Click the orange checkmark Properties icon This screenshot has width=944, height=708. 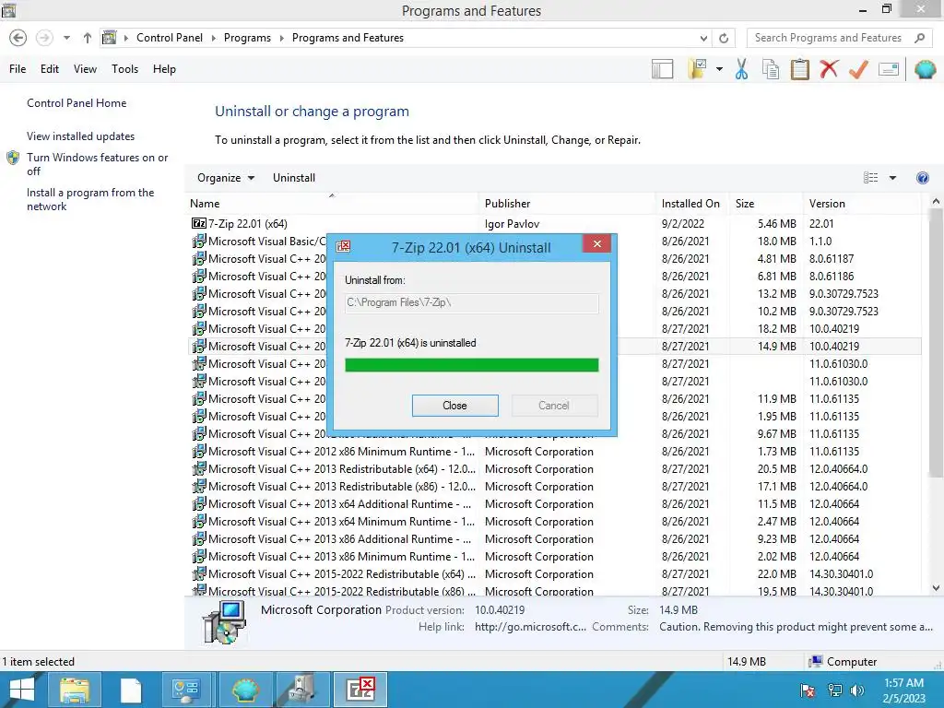(858, 69)
